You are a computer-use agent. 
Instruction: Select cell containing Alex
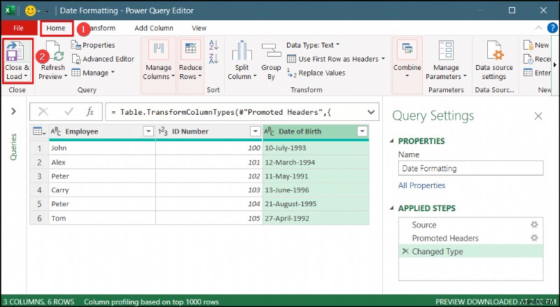click(102, 162)
